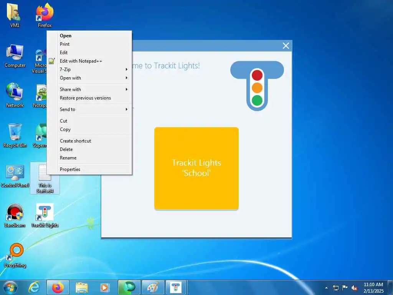Select the 'This is Staff x64' text file icon
Screen dimensions: 393x295
tap(45, 178)
